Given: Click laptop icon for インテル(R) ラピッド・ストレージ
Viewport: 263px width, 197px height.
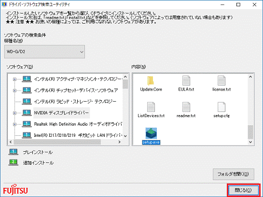Looking at the screenshot, I should pos(27,102).
